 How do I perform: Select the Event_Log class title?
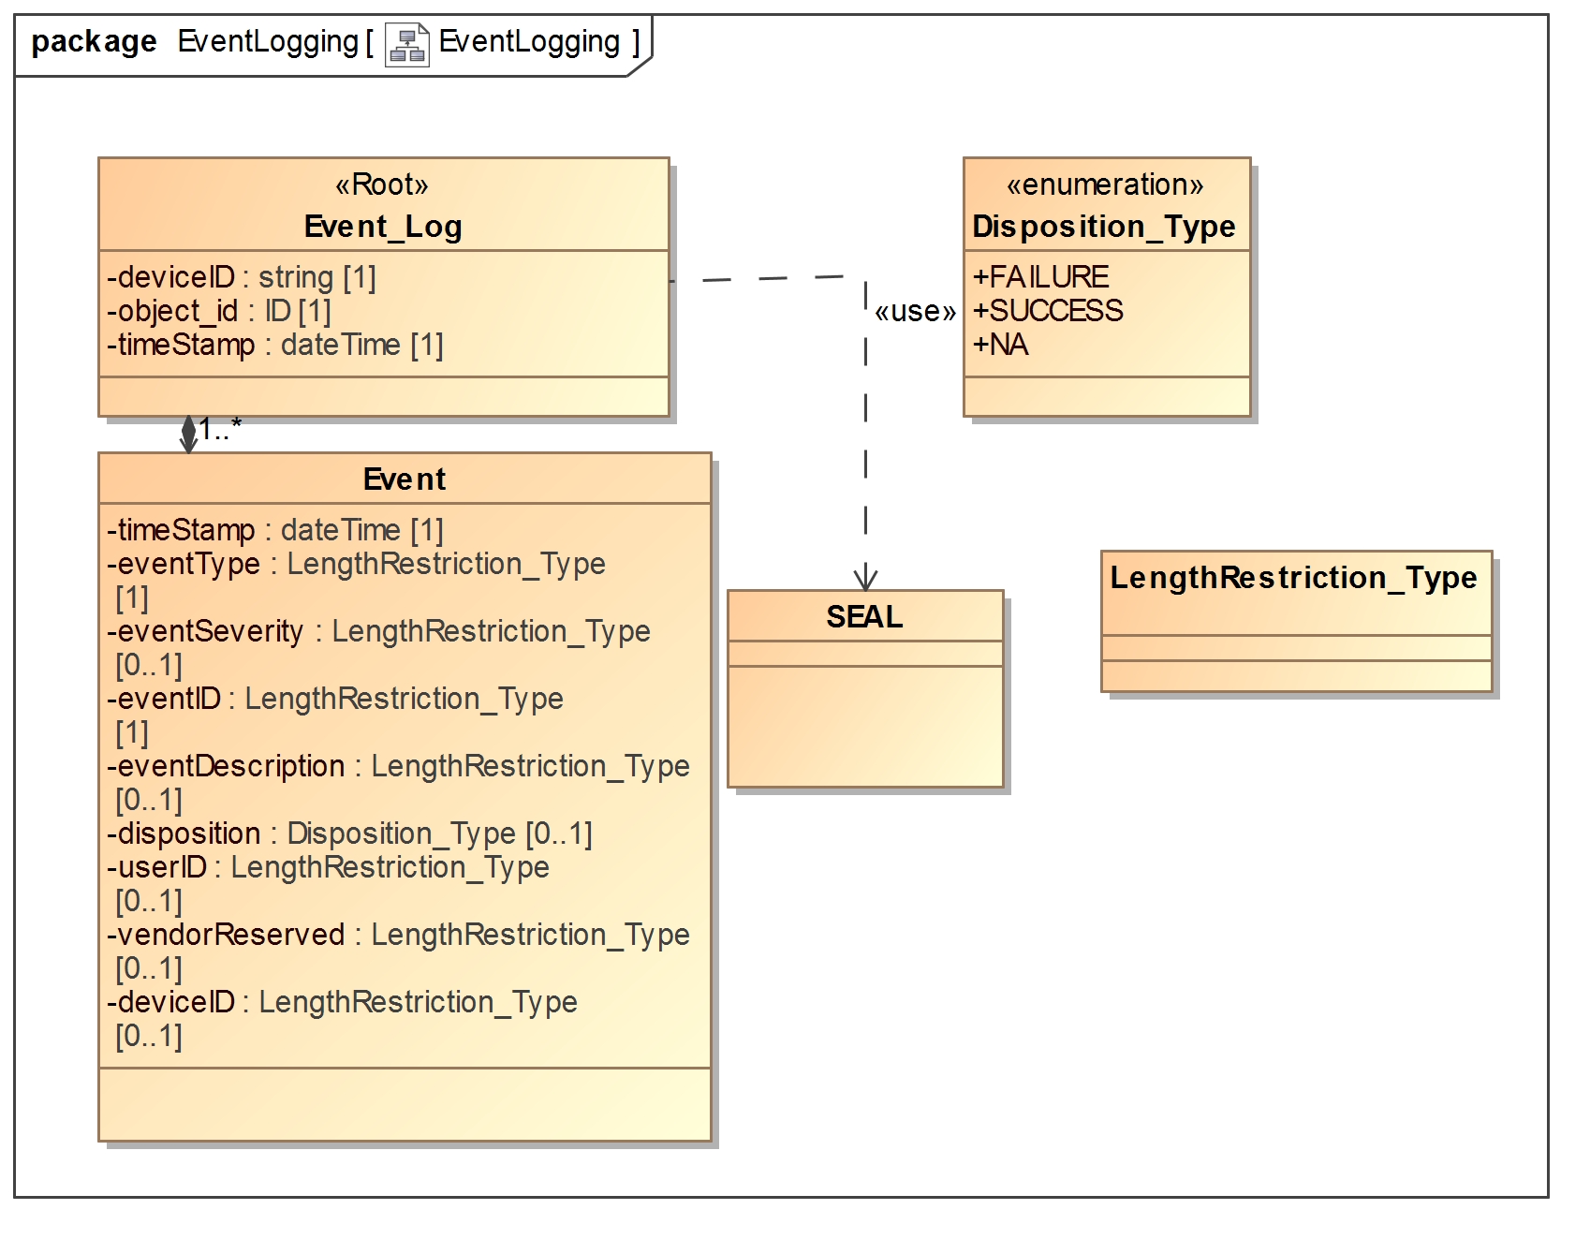coord(383,227)
